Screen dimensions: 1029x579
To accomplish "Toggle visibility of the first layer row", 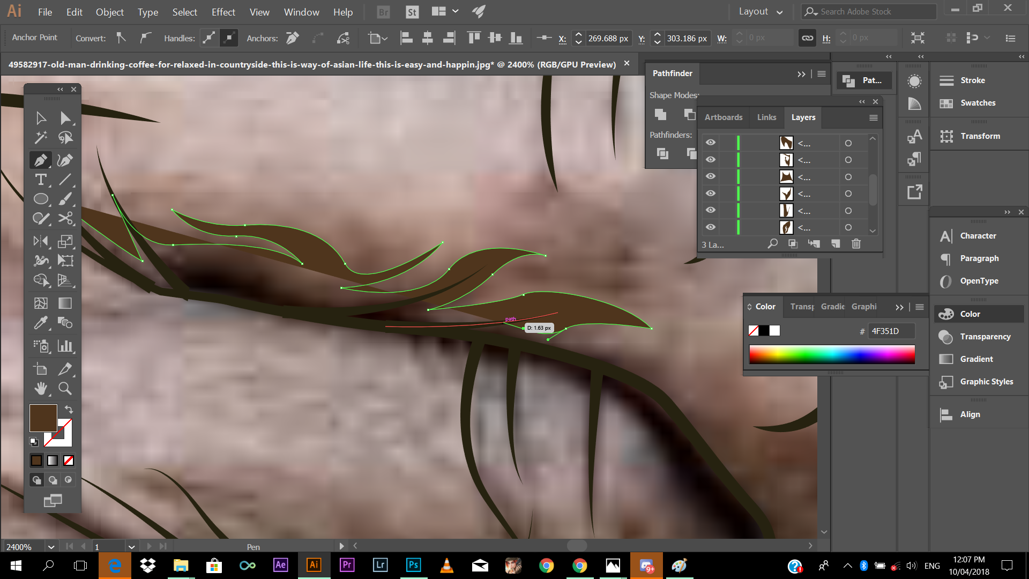I will (711, 143).
